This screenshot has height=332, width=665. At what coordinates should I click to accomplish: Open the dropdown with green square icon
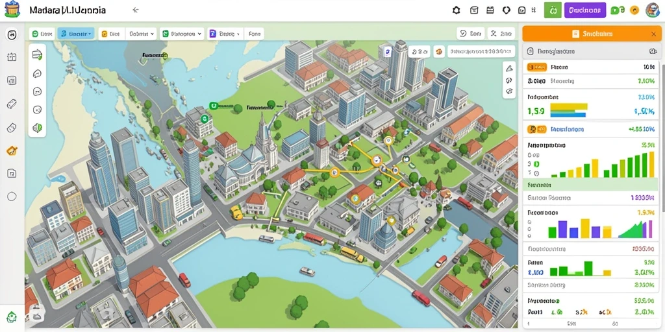182,34
